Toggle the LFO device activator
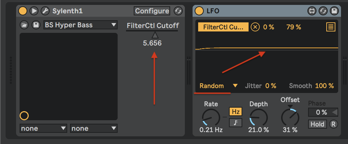 click(199, 11)
